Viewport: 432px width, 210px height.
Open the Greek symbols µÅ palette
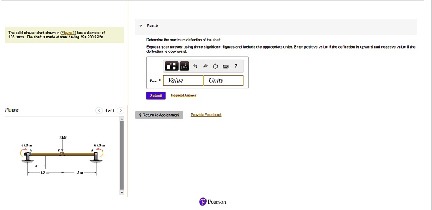[x=184, y=66]
